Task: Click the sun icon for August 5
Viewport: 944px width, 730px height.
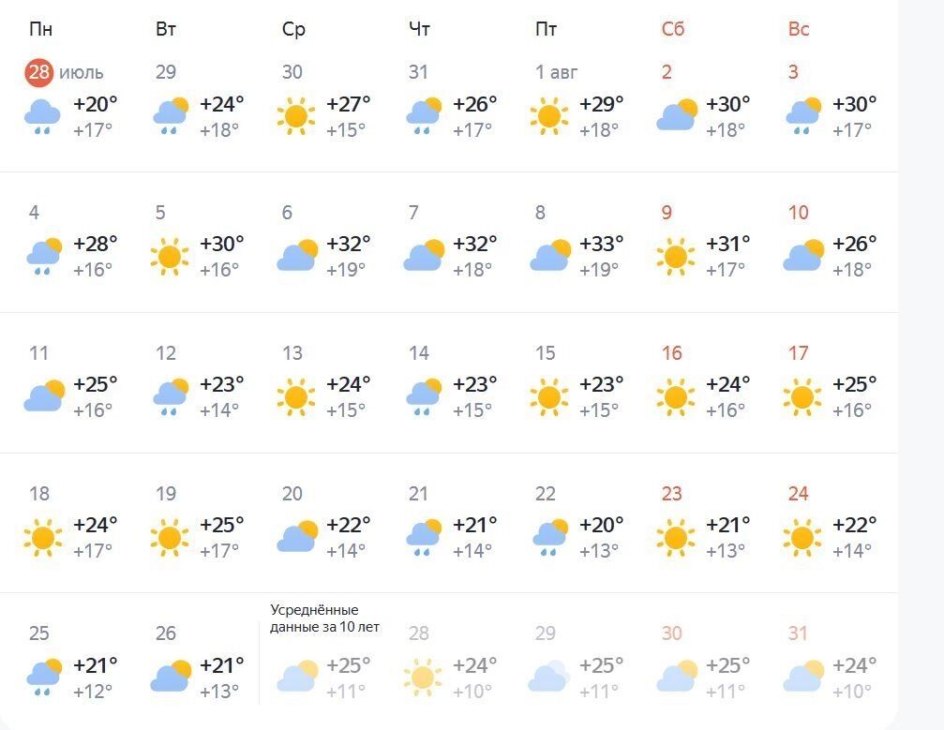Action: click(x=169, y=256)
